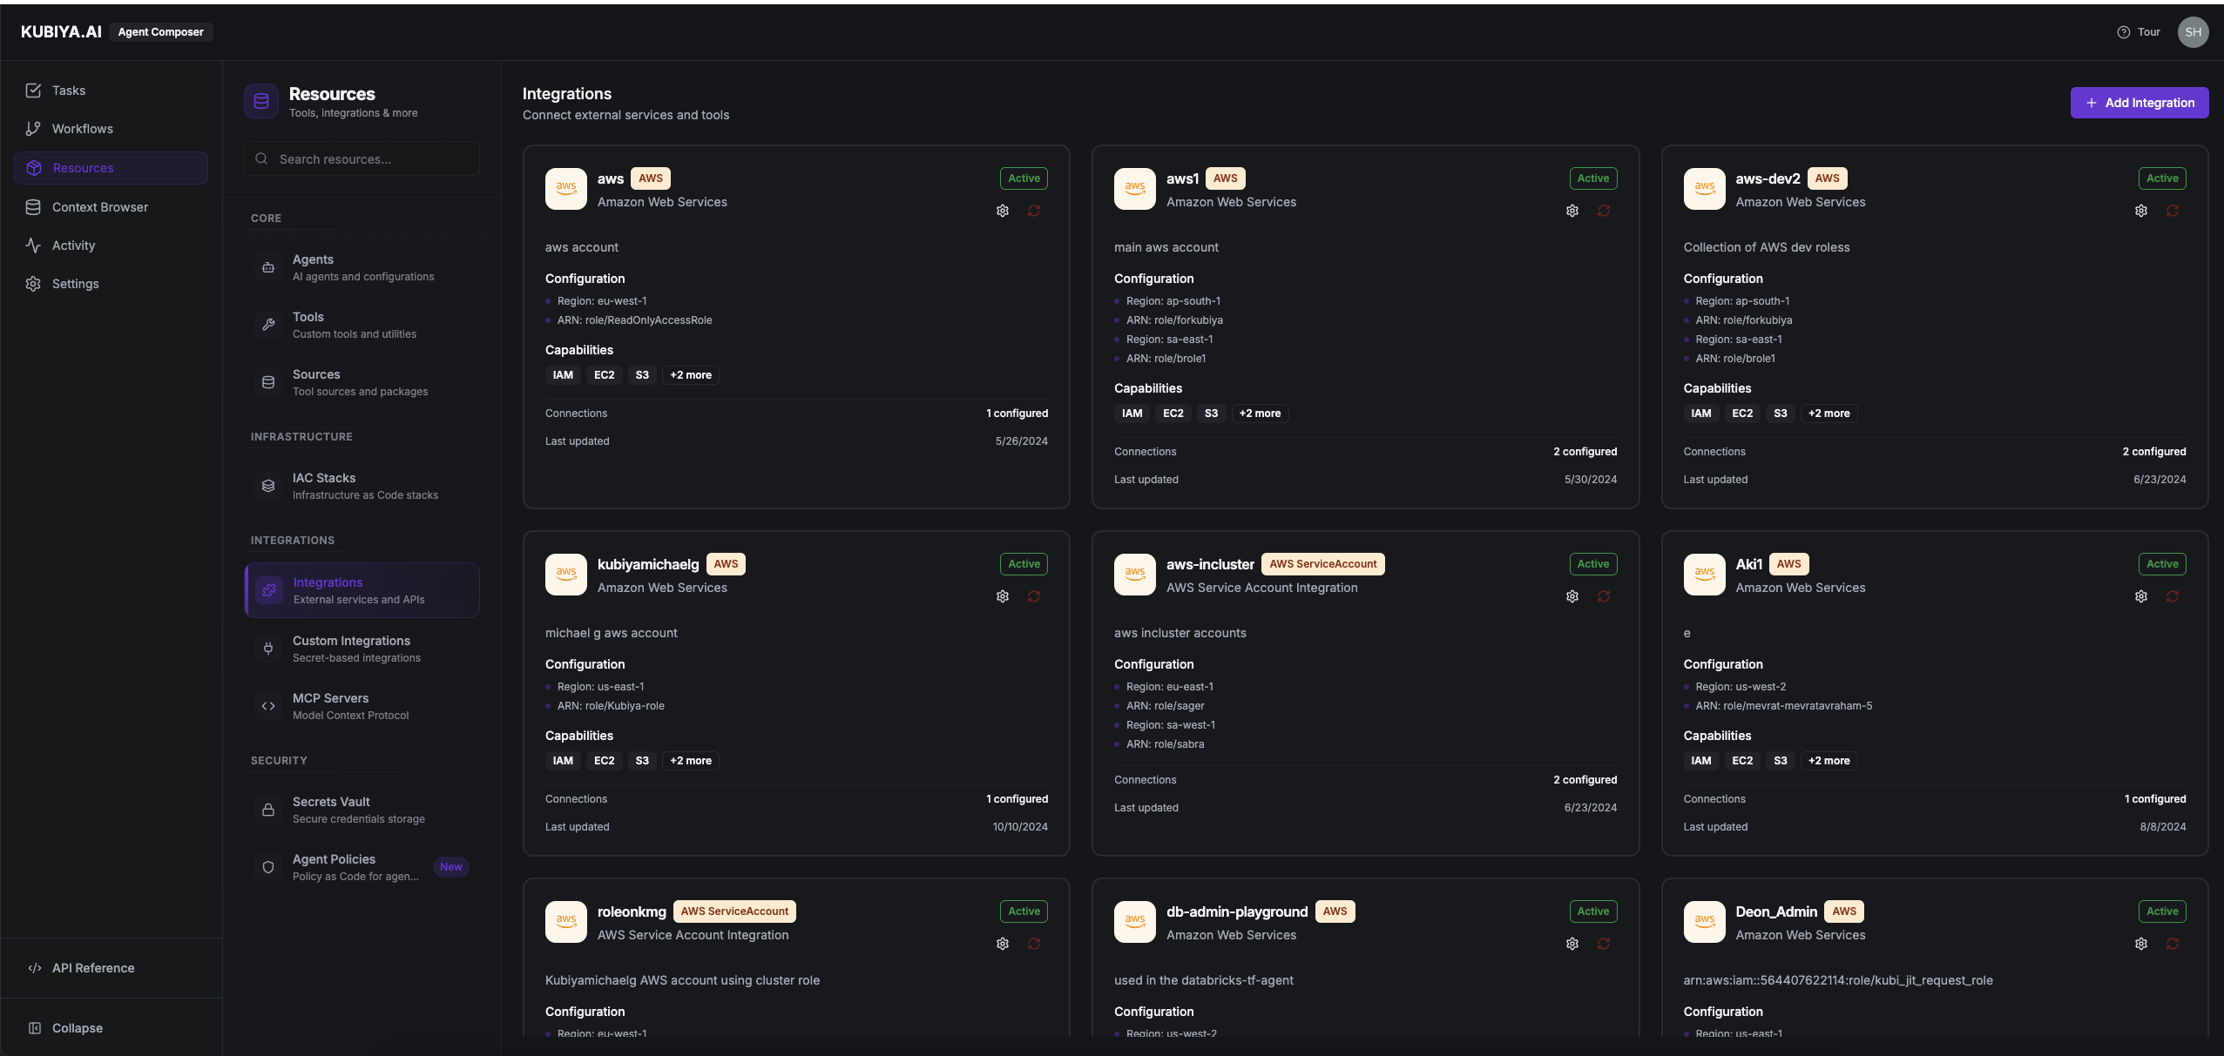Refresh the Aki1 integration
Screen dimensions: 2224x1056
pyautogui.click(x=2173, y=596)
